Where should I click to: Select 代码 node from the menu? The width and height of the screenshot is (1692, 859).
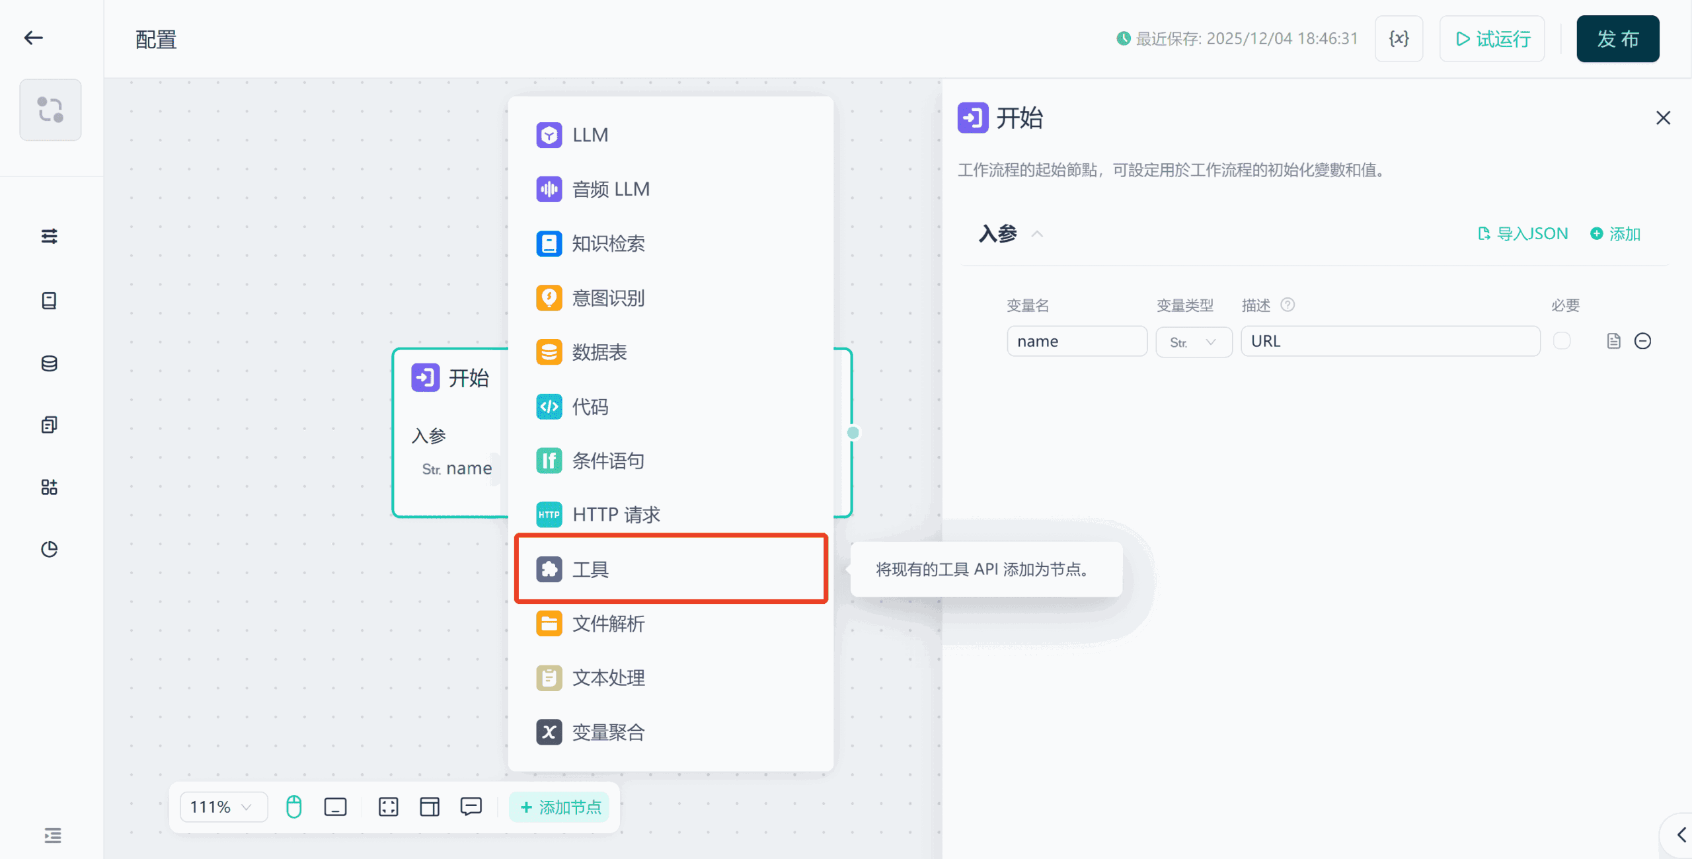tap(670, 406)
